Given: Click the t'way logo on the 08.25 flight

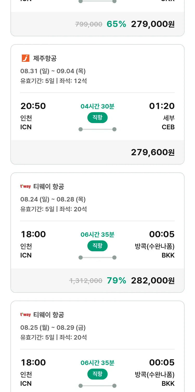Looking at the screenshot, I should pos(25,315).
